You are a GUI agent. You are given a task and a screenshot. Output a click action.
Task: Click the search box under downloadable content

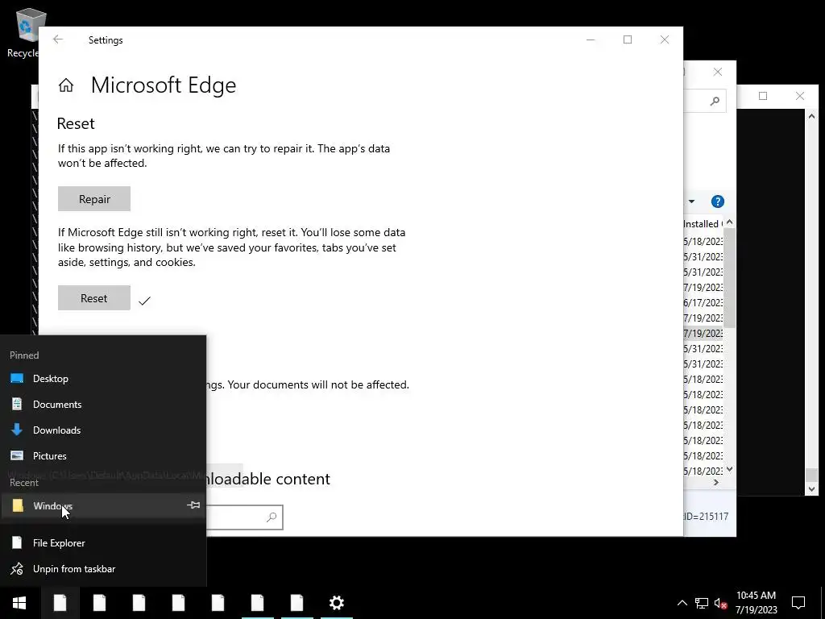(x=245, y=517)
